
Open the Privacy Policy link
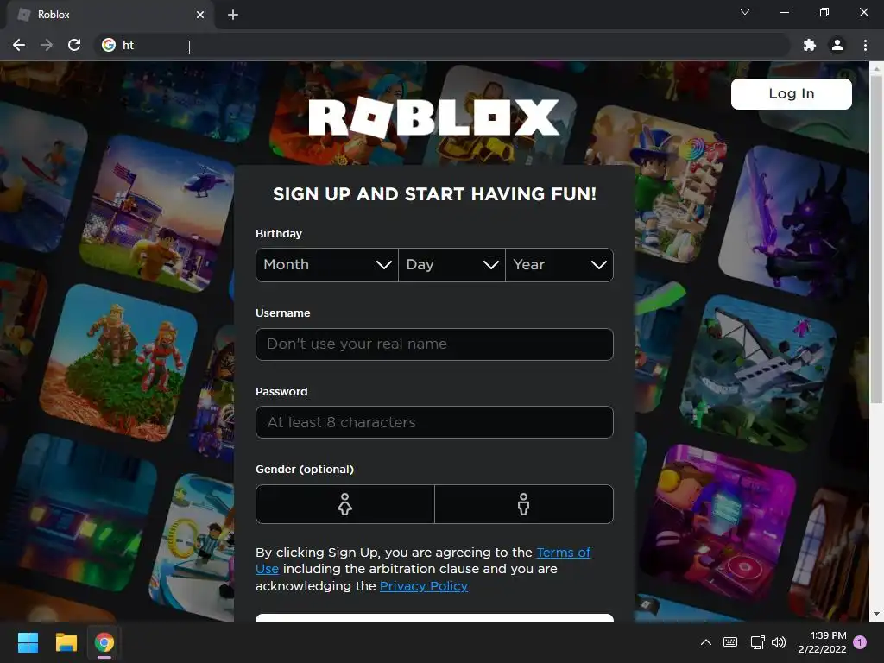click(x=423, y=586)
